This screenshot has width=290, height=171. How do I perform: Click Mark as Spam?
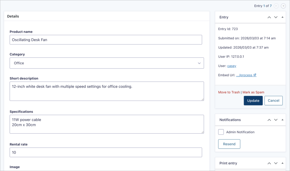click(x=253, y=92)
